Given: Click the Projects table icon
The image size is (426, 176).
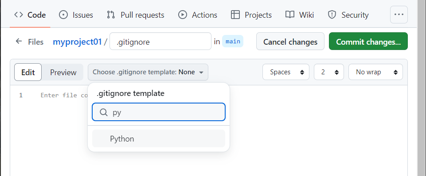Looking at the screenshot, I should click(x=235, y=15).
